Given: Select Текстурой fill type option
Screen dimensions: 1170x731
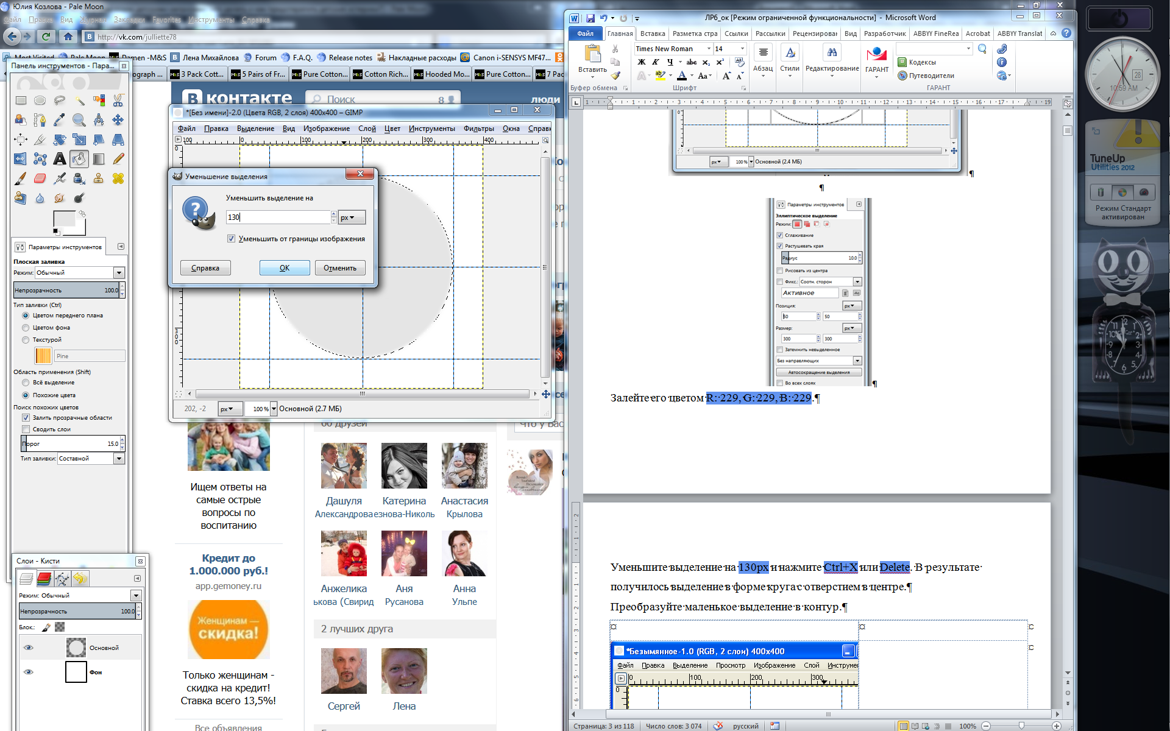Looking at the screenshot, I should 26,340.
